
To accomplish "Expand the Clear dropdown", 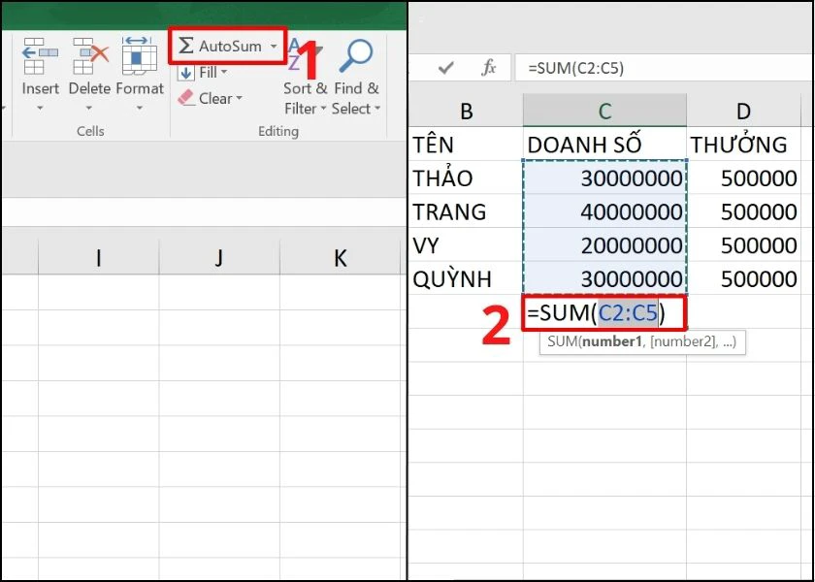I will [x=239, y=98].
